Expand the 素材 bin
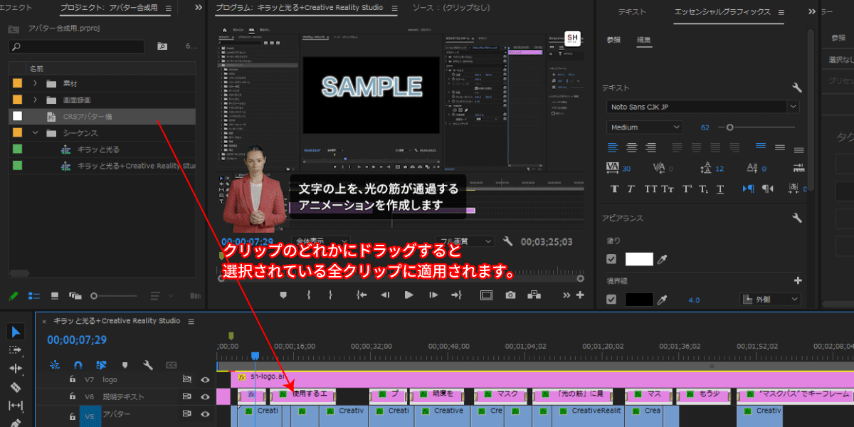The width and height of the screenshot is (854, 427). click(35, 83)
